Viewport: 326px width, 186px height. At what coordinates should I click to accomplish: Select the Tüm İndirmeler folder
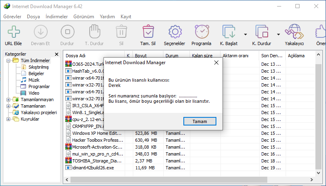point(35,61)
